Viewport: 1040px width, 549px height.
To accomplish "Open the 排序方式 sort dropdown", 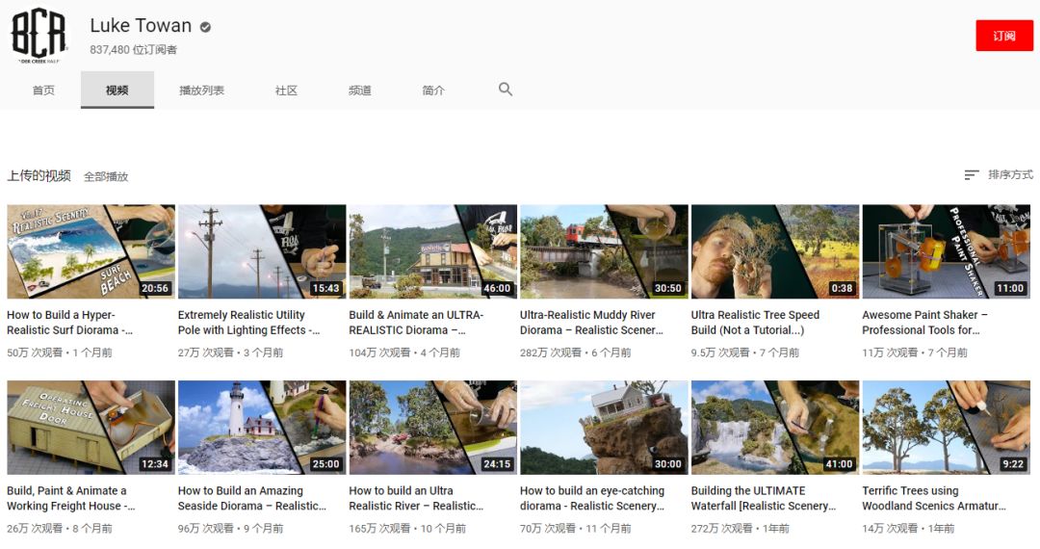I will coord(999,174).
